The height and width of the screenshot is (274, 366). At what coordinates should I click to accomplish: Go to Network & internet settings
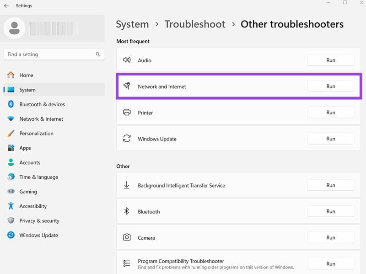54,119
